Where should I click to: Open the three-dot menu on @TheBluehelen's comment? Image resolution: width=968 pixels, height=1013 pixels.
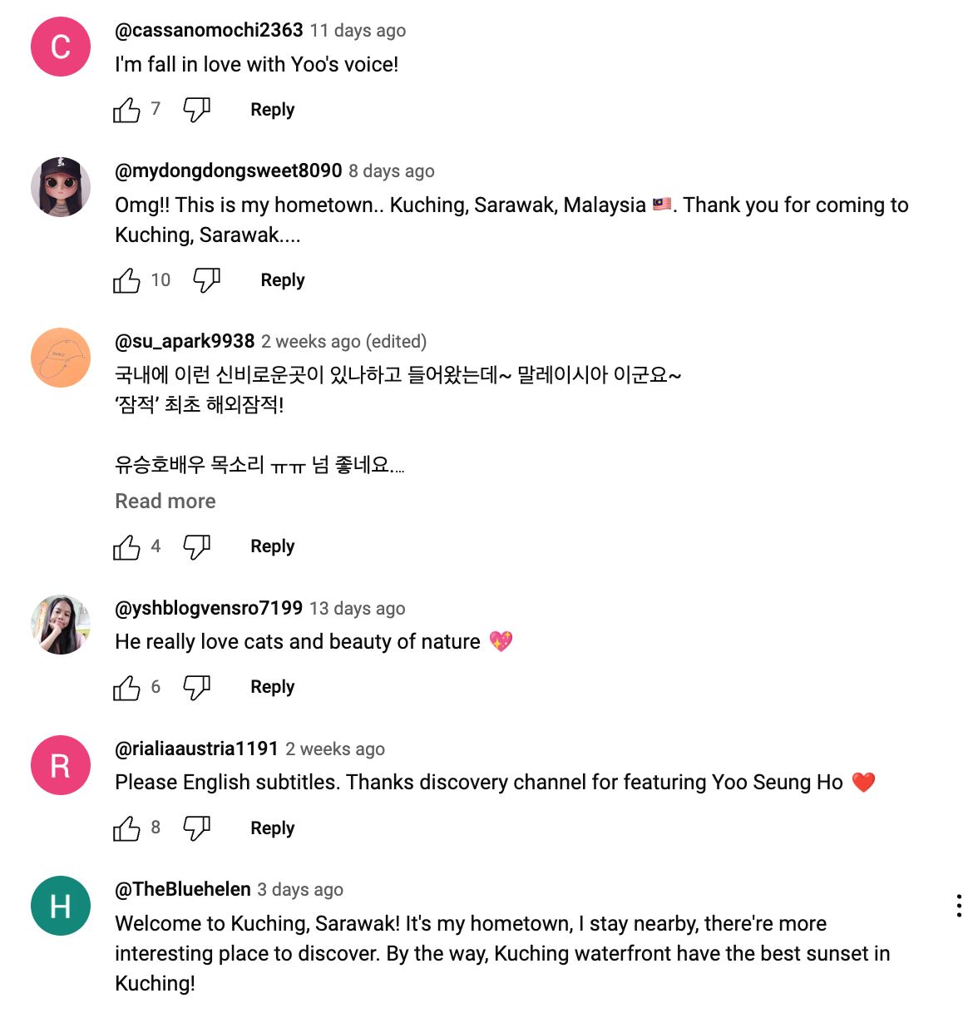[x=958, y=906]
